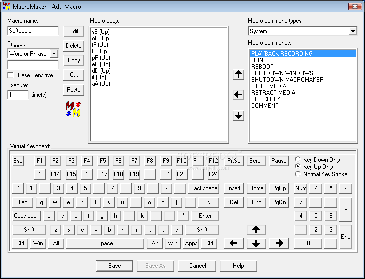
Task: Select the RUN command in list
Action: [303, 60]
